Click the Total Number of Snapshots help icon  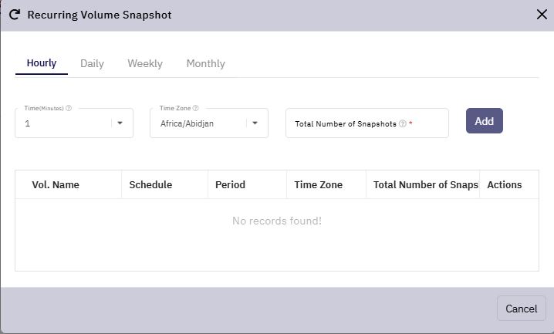tap(403, 123)
